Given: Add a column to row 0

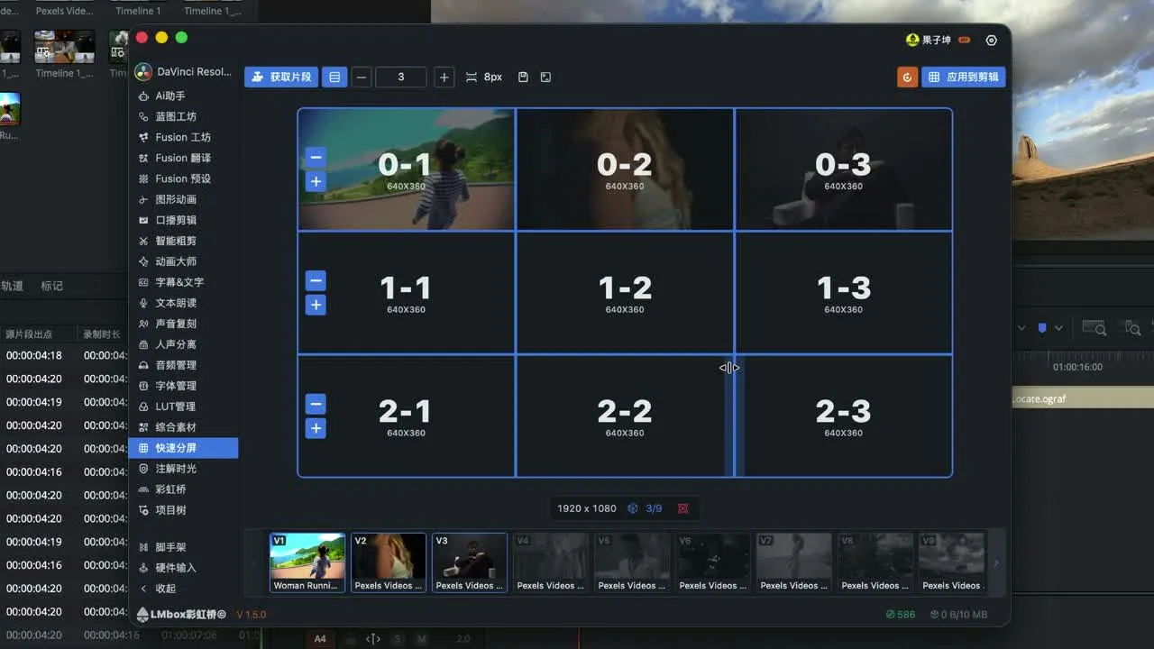Looking at the screenshot, I should (316, 181).
